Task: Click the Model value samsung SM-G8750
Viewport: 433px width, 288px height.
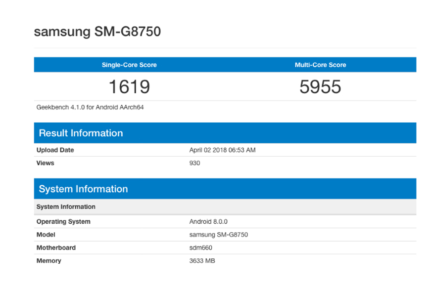Action: click(x=218, y=235)
